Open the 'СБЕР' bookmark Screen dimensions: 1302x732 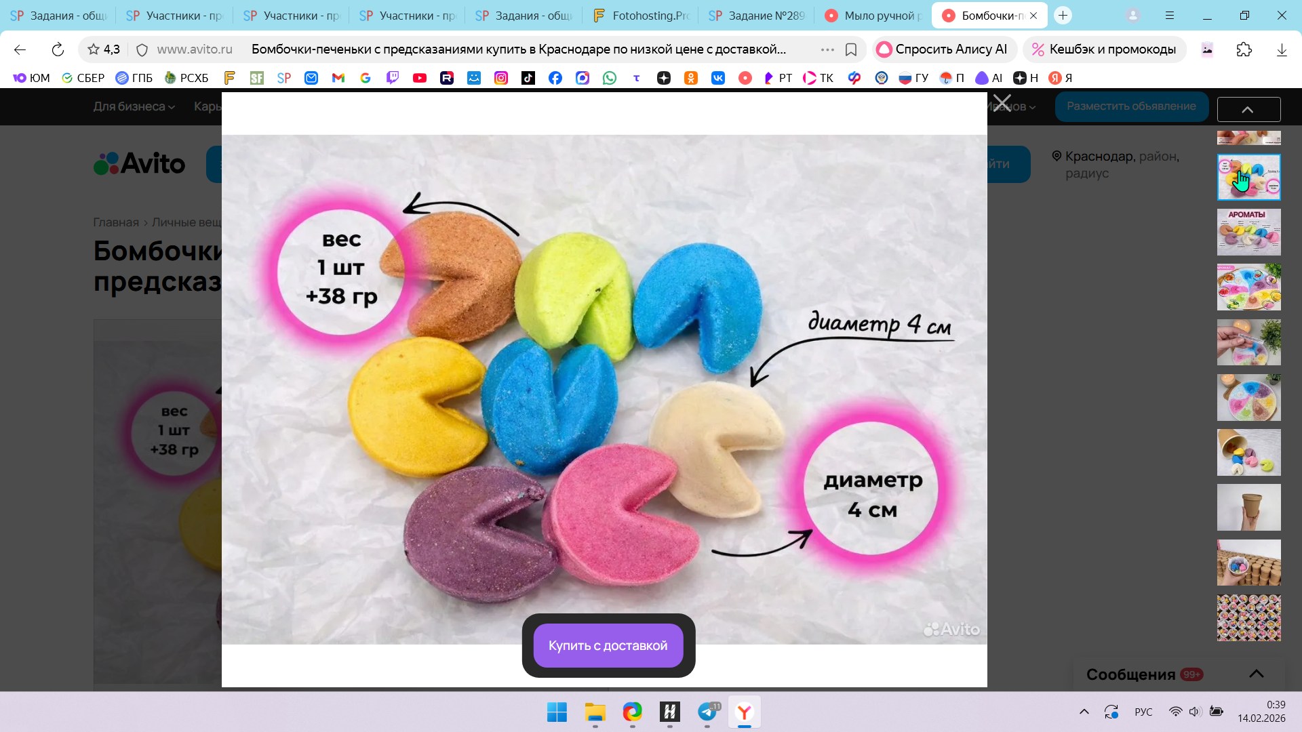(x=83, y=78)
